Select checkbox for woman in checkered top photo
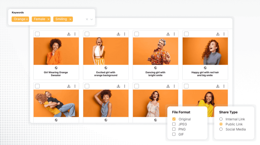The height and width of the screenshot is (145, 260). point(87,86)
